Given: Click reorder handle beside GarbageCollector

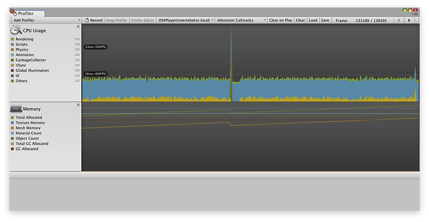Looking at the screenshot, I should [77, 60].
